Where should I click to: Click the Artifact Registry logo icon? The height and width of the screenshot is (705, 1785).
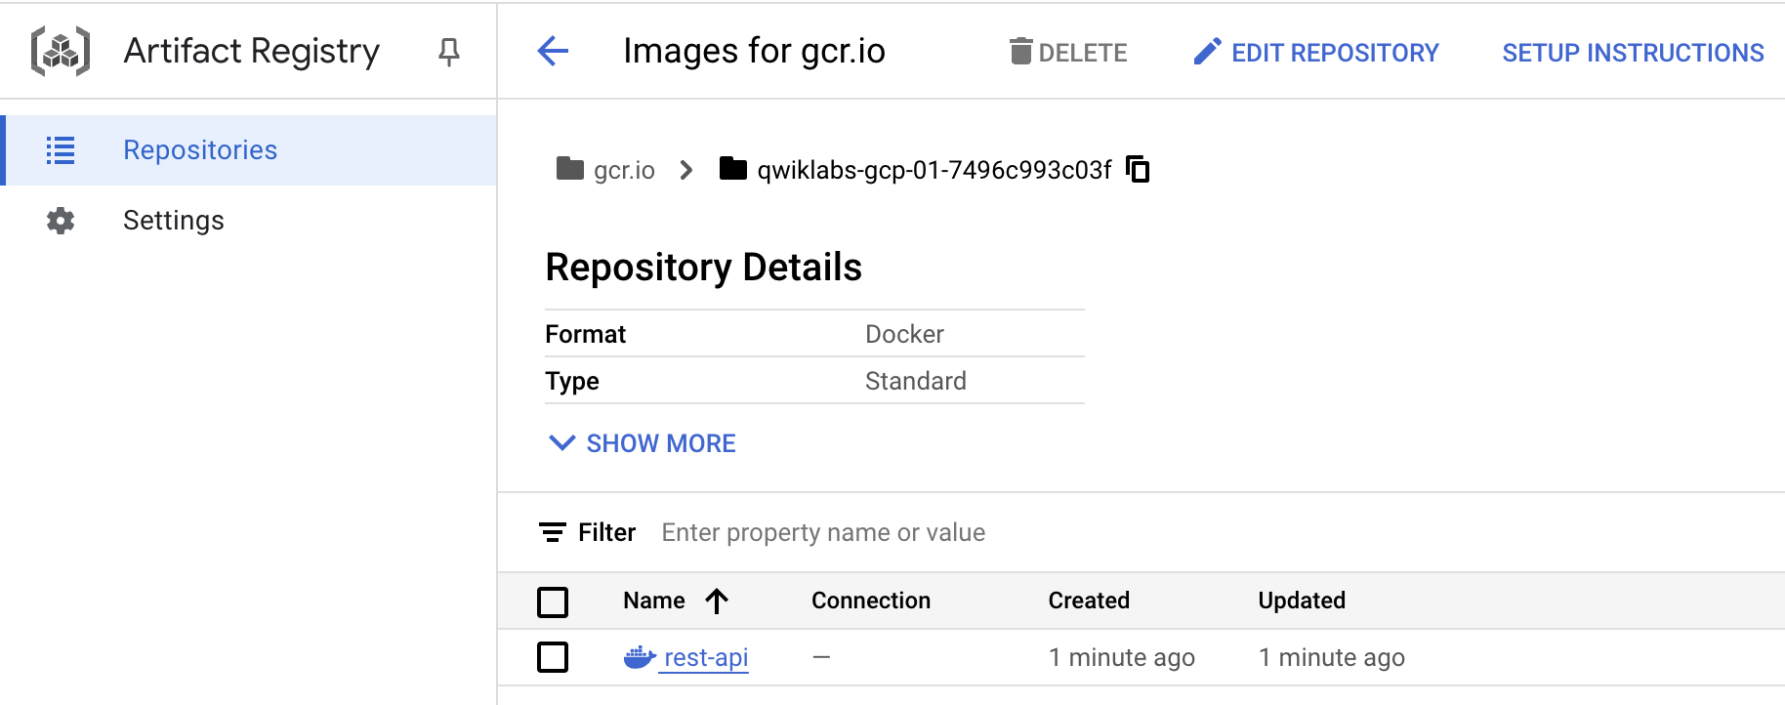pyautogui.click(x=61, y=51)
